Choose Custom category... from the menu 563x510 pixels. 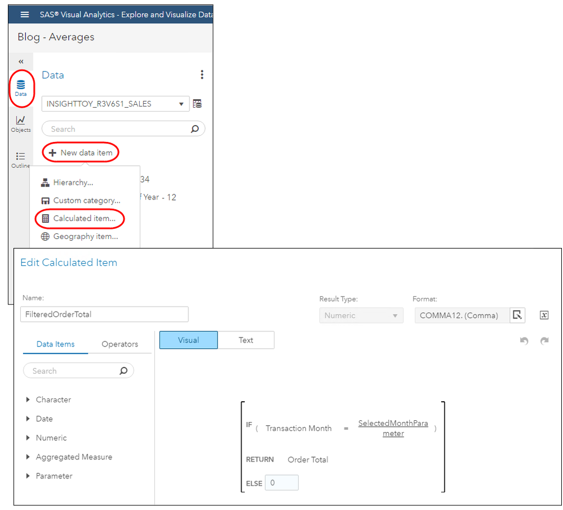81,201
